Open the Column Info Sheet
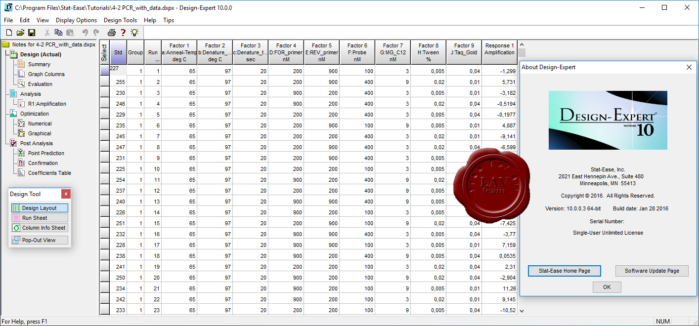The height and width of the screenshot is (326, 699). [40, 228]
